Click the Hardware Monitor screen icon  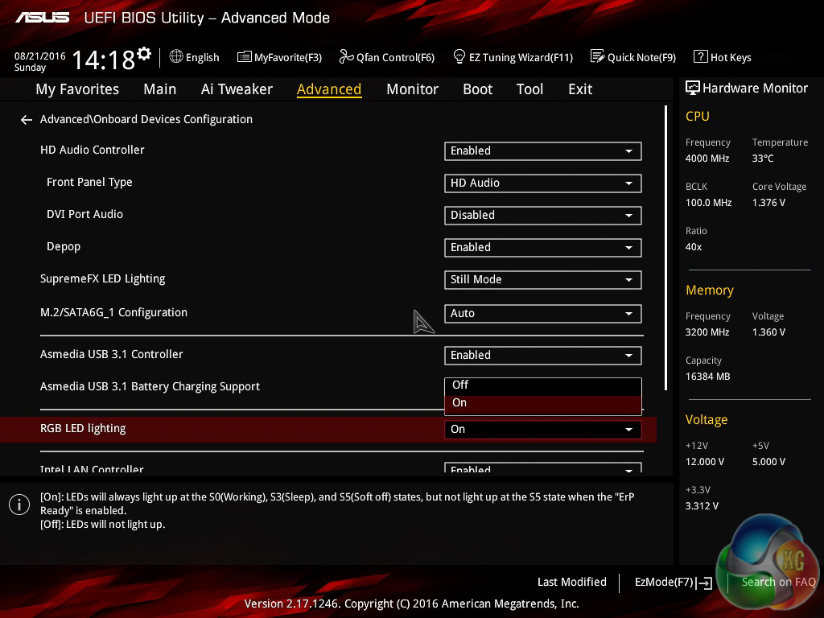(x=693, y=88)
